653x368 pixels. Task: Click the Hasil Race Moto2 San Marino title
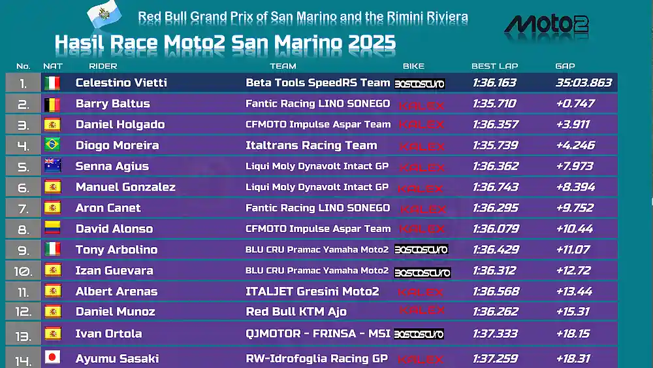(225, 42)
